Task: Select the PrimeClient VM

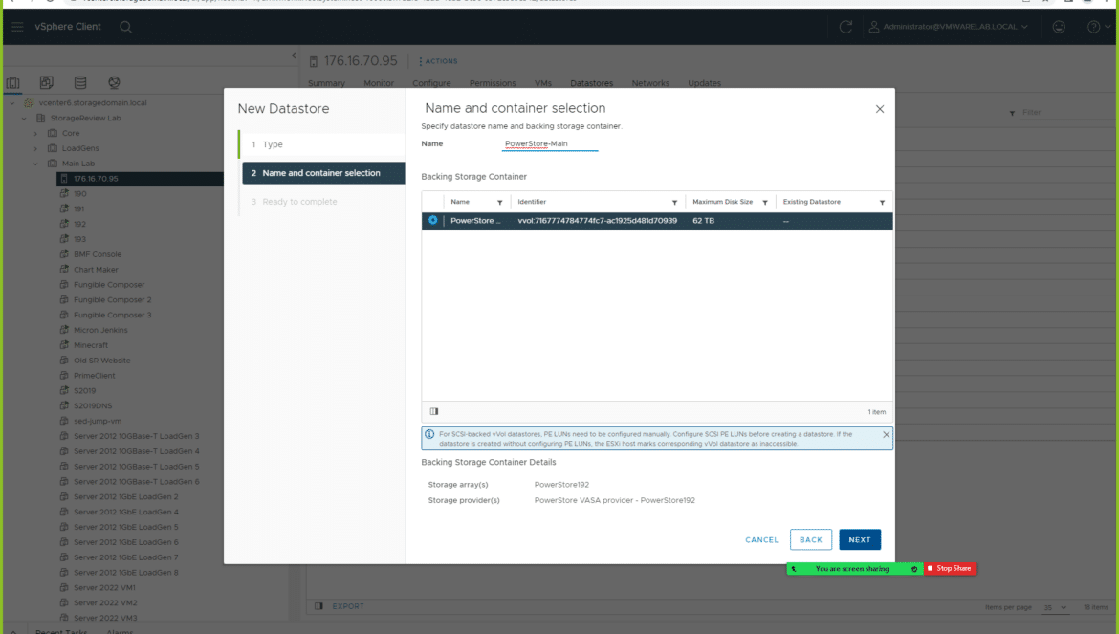Action: pyautogui.click(x=94, y=376)
